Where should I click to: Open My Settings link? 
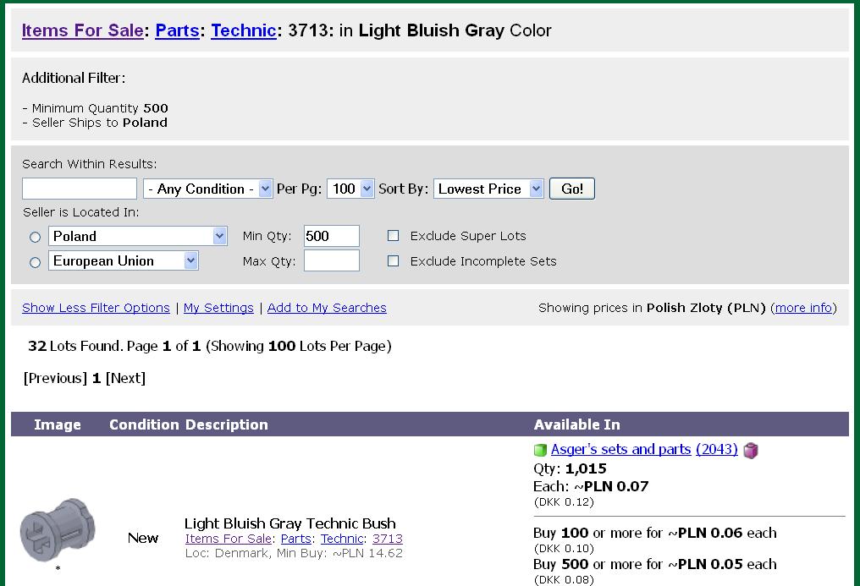[x=219, y=308]
